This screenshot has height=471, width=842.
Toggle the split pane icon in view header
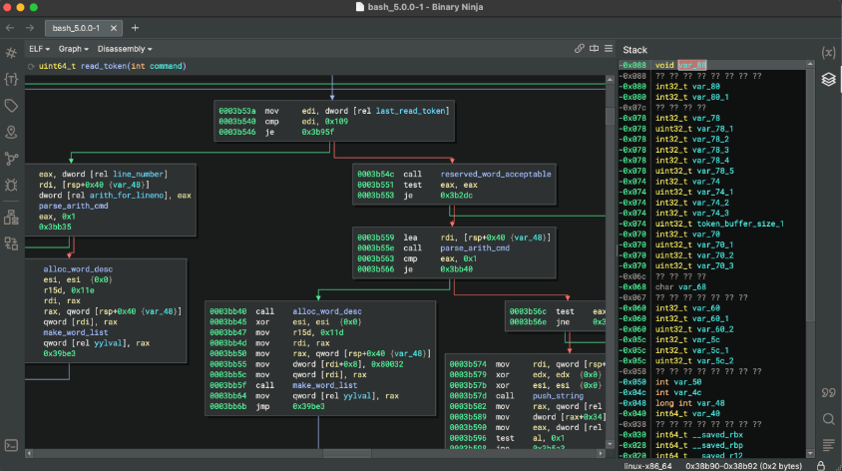point(595,48)
